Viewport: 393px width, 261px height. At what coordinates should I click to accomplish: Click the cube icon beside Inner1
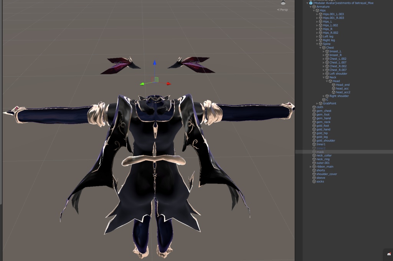point(314,144)
